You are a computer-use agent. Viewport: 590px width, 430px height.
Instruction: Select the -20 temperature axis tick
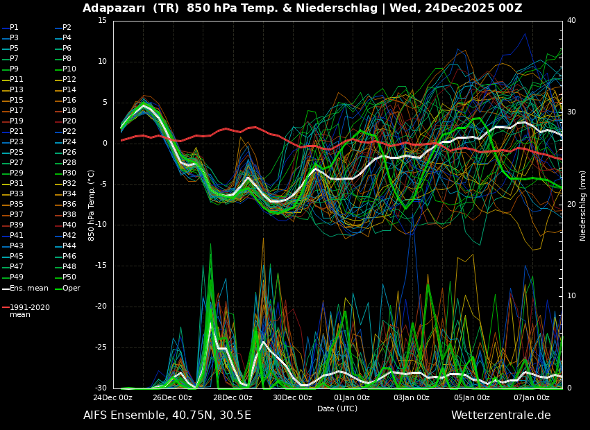(x=101, y=307)
